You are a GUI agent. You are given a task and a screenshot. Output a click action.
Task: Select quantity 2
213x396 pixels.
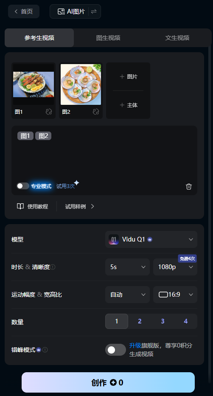tap(140, 321)
